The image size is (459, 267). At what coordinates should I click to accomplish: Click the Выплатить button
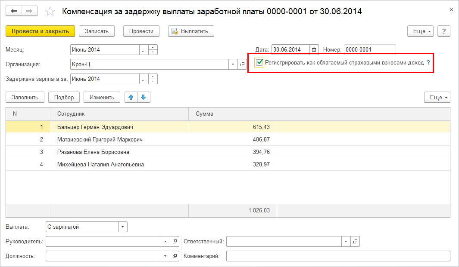pos(190,31)
